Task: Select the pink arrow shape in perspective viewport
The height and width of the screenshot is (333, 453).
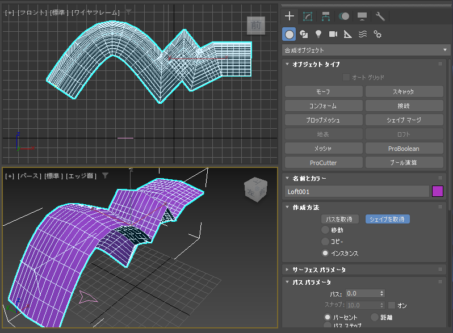Action: pos(87,297)
